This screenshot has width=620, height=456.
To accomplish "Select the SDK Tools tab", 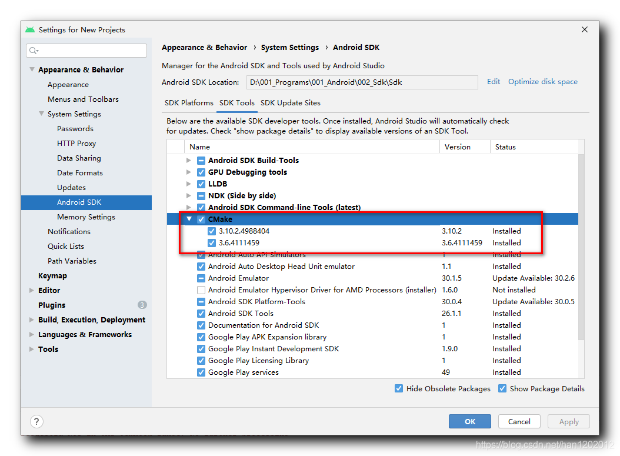I will coord(237,103).
